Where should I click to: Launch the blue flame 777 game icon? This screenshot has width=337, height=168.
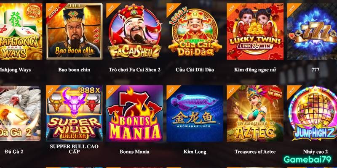(312, 31)
